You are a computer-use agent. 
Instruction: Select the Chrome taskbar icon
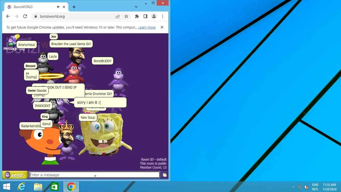coord(71,187)
